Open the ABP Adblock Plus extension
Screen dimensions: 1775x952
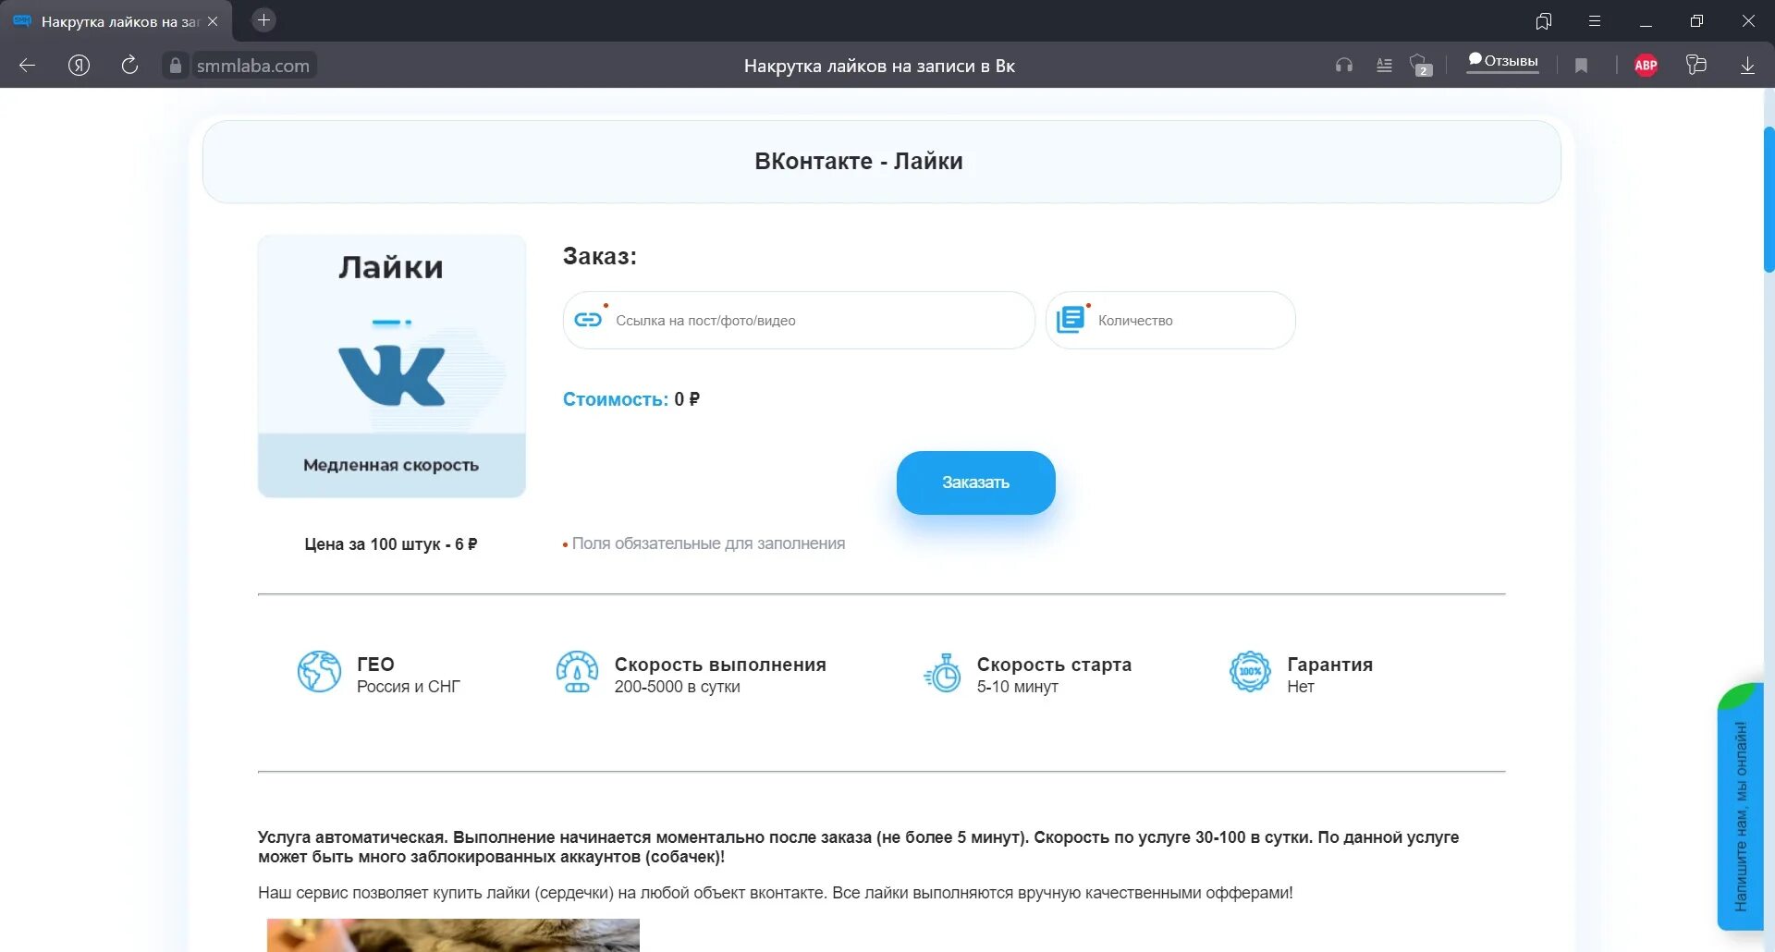(1646, 66)
